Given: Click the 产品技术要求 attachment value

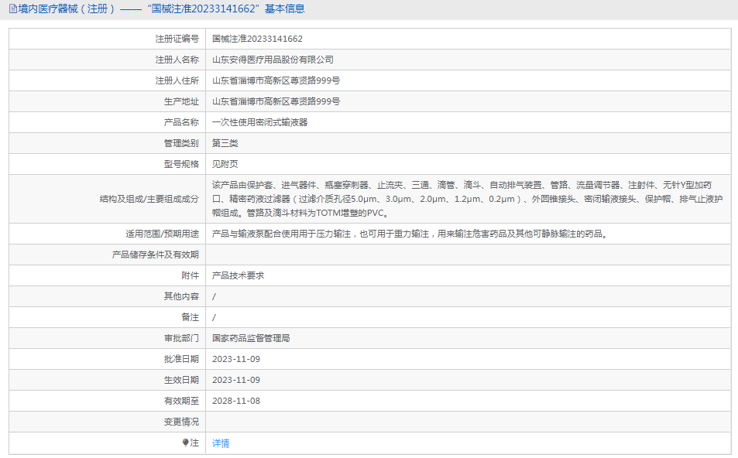Looking at the screenshot, I should pyautogui.click(x=239, y=275).
